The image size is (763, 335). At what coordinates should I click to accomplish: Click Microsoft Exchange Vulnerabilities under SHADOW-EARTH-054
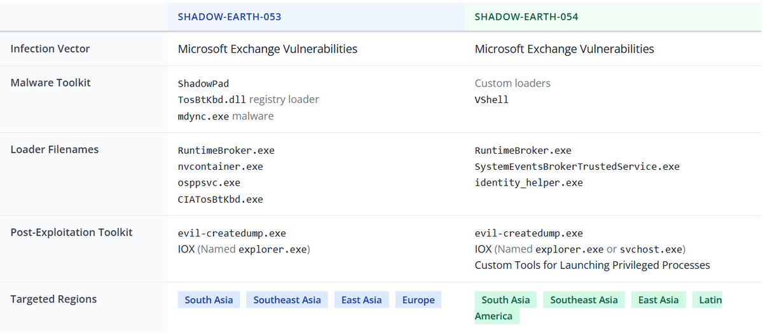coord(565,49)
